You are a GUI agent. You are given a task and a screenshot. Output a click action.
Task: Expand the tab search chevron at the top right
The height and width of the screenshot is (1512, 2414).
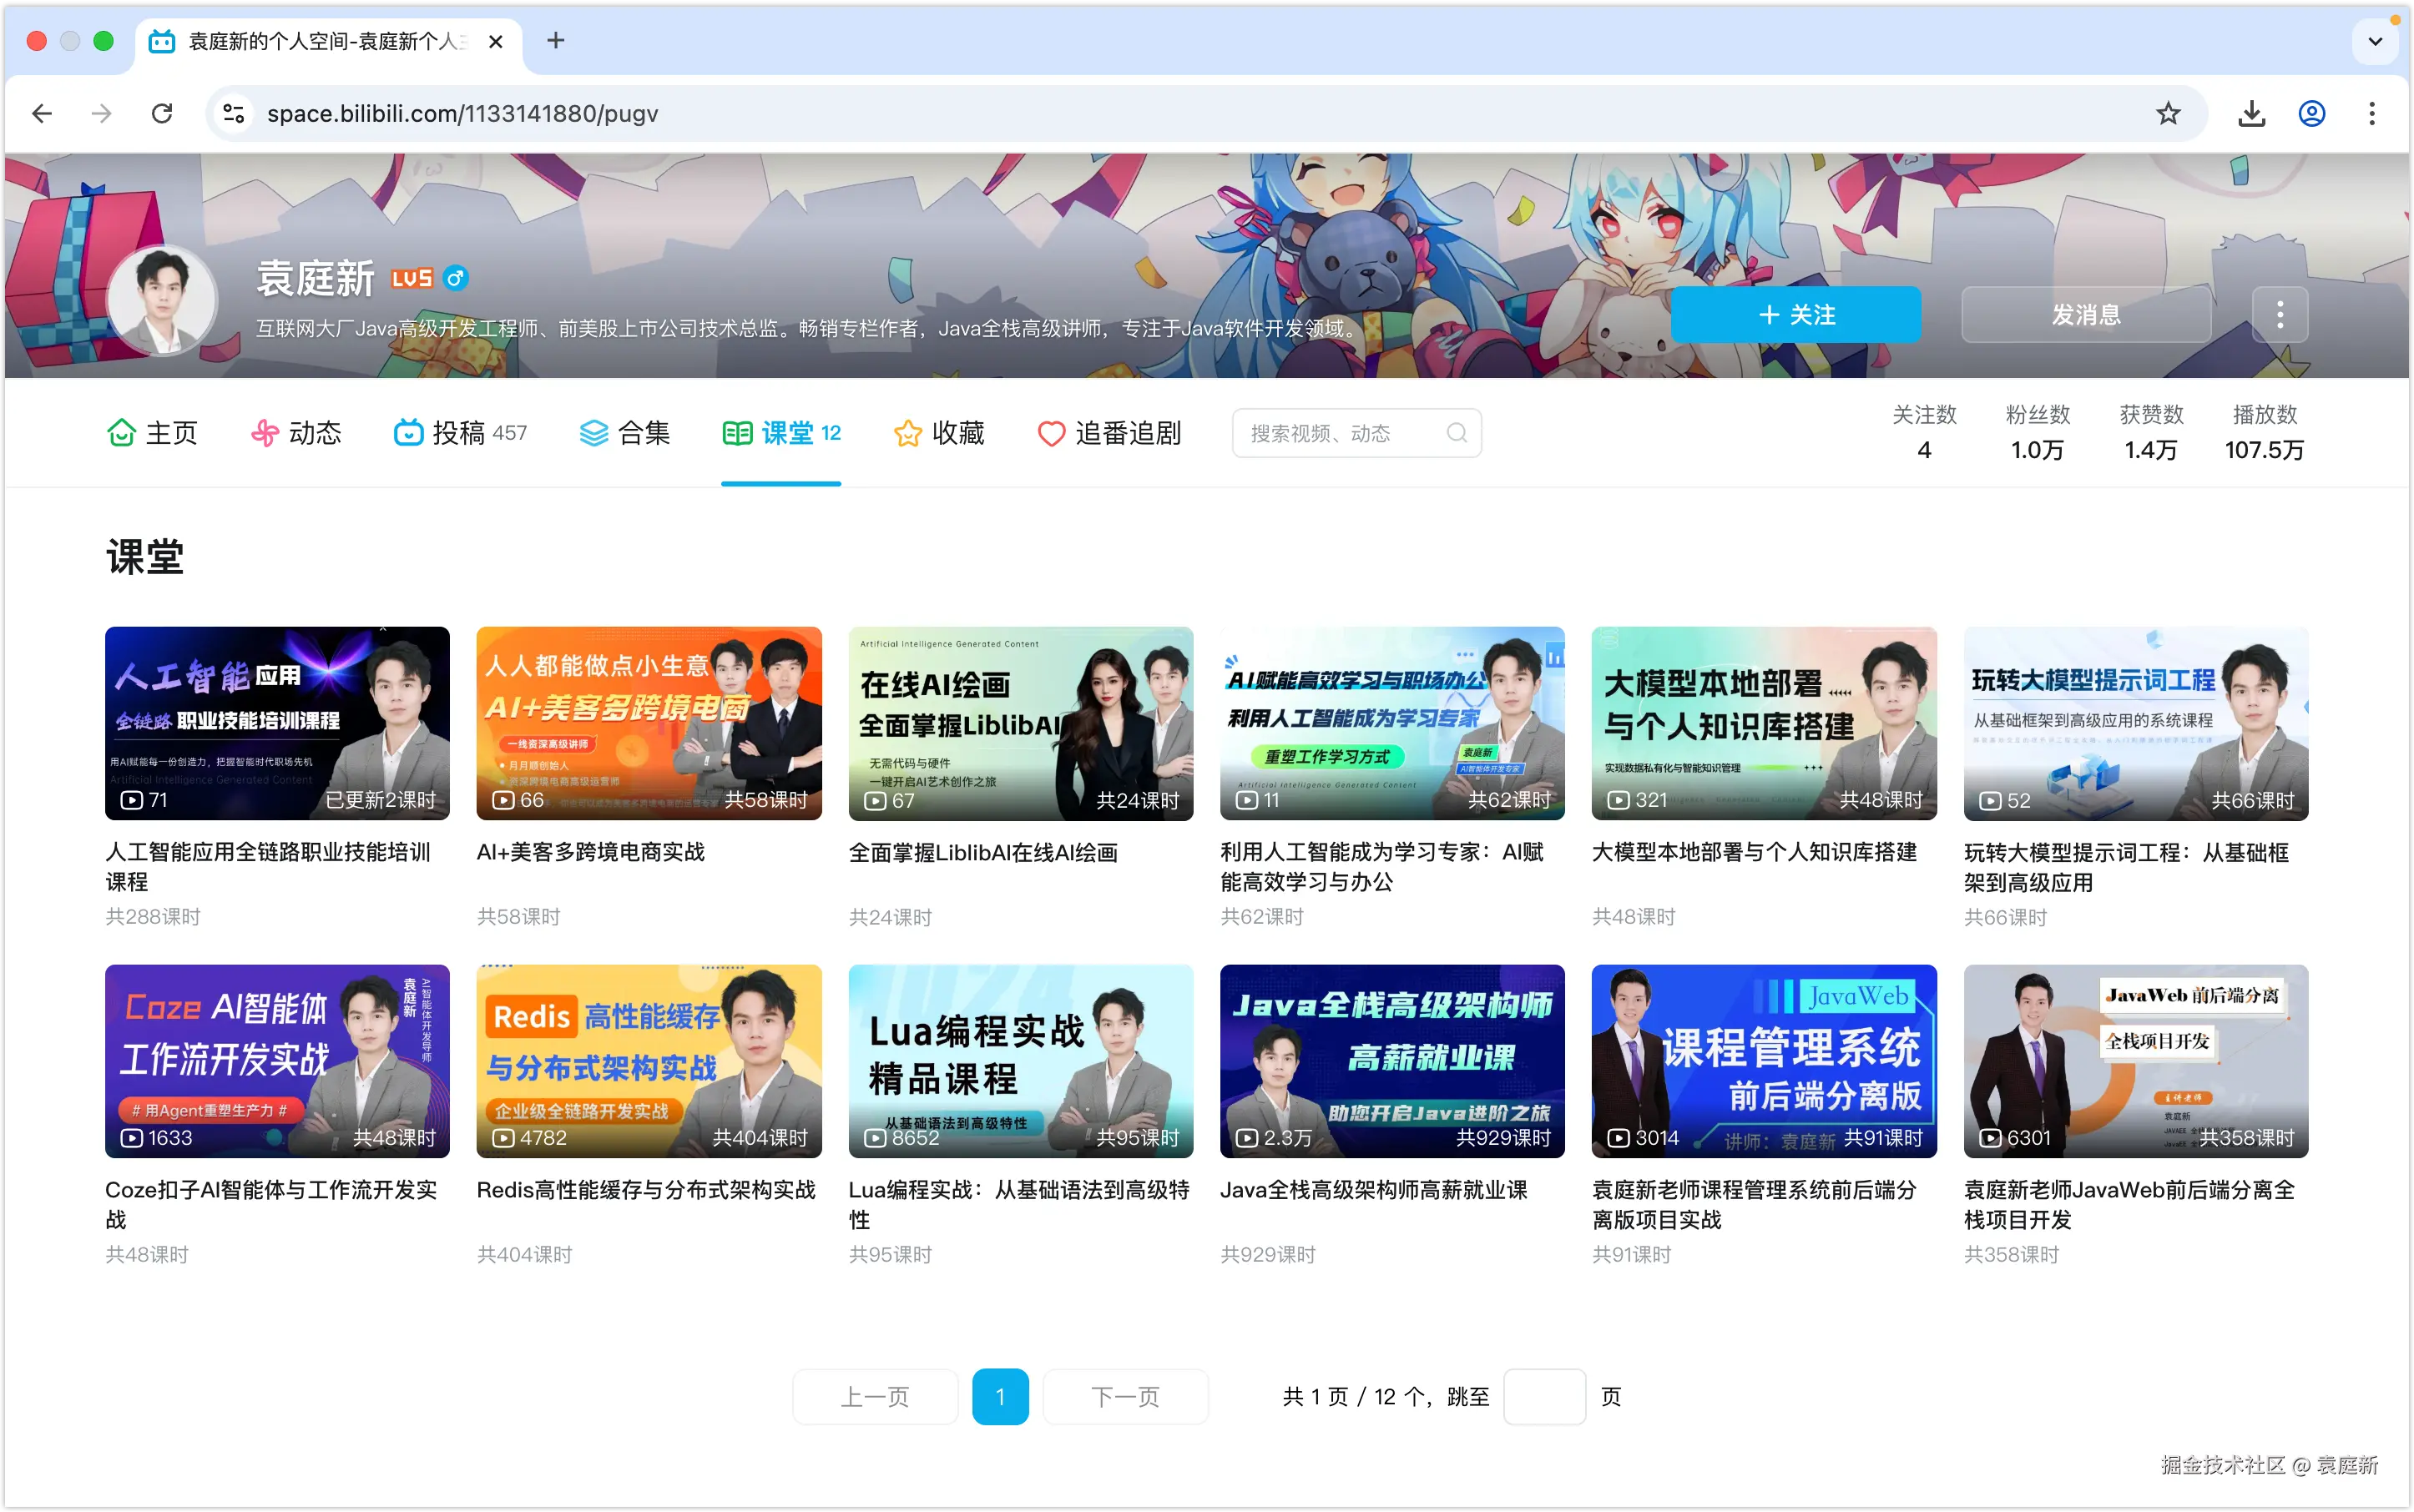tap(2375, 41)
